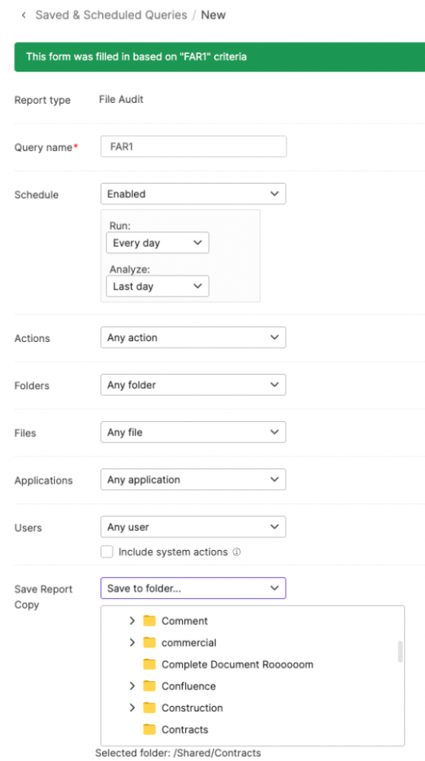Expand the commercial folder
425x761 pixels.
[132, 643]
